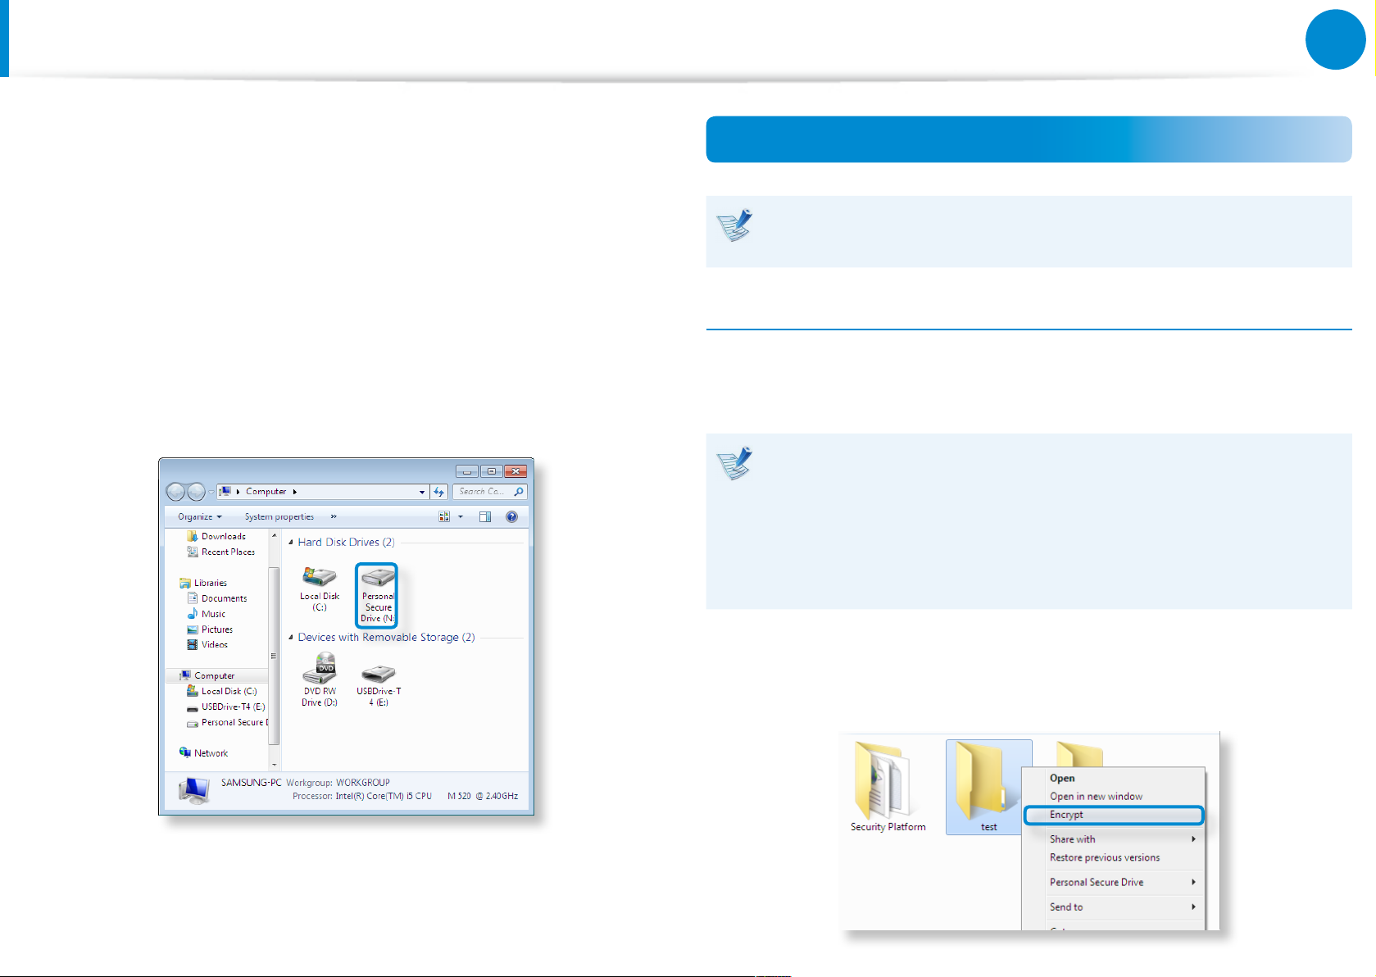
Task: Select Network in the navigation pane
Action: (211, 752)
